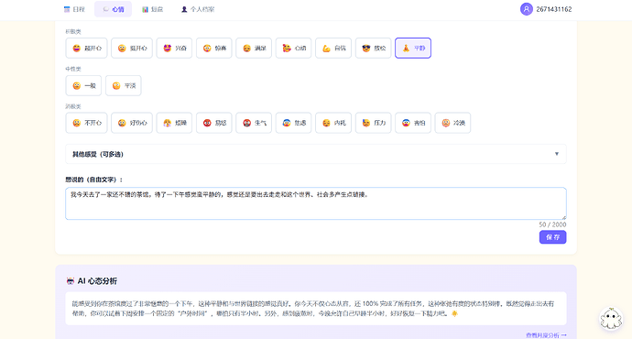Open the 查看月度分析 link
The width and height of the screenshot is (632, 339).
coord(546,335)
